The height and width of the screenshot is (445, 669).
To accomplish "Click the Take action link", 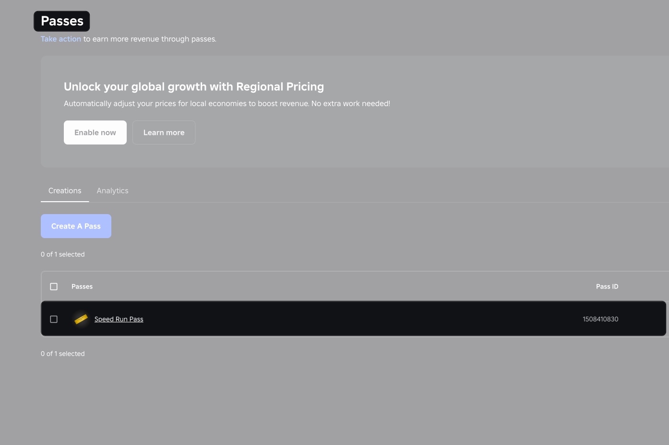I will pos(60,39).
